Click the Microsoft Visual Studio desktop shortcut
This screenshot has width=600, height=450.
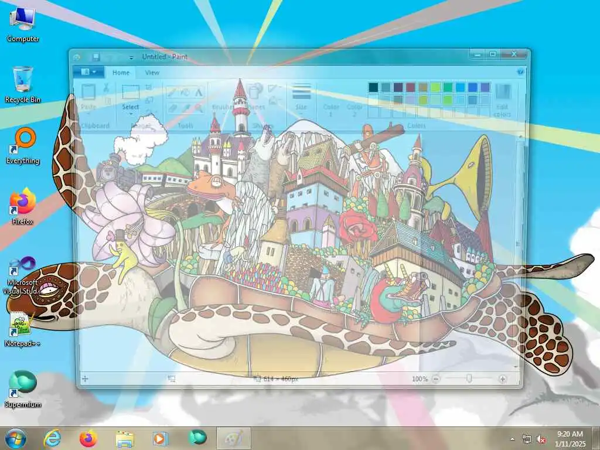point(23,277)
